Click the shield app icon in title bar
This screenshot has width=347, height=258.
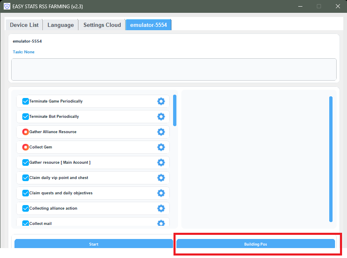7,6
